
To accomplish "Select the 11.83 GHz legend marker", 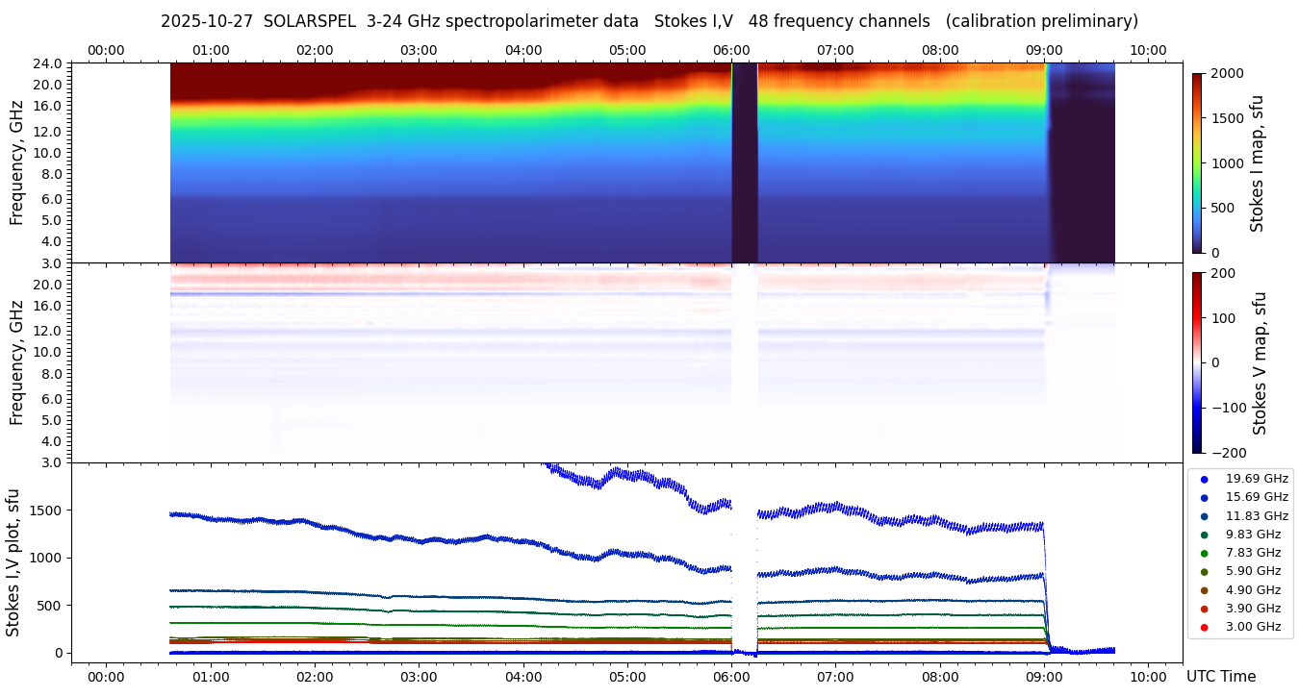I will coord(1204,516).
